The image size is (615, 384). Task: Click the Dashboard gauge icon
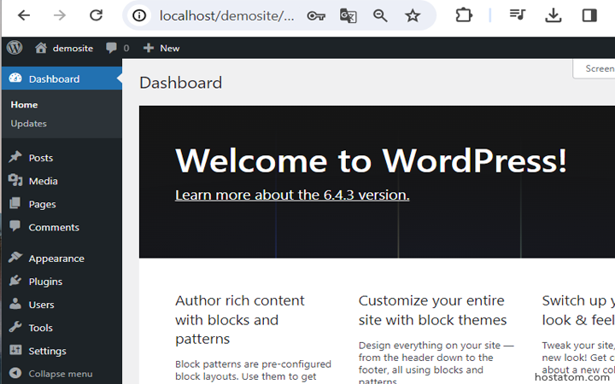15,78
